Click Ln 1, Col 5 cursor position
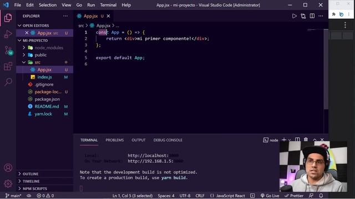This screenshot has height=199, width=355. (133, 196)
